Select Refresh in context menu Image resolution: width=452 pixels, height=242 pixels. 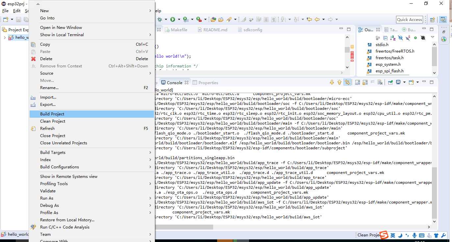[x=92, y=128]
